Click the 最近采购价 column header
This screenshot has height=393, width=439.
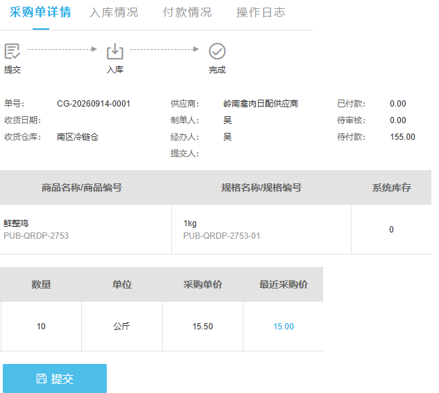pyautogui.click(x=284, y=284)
